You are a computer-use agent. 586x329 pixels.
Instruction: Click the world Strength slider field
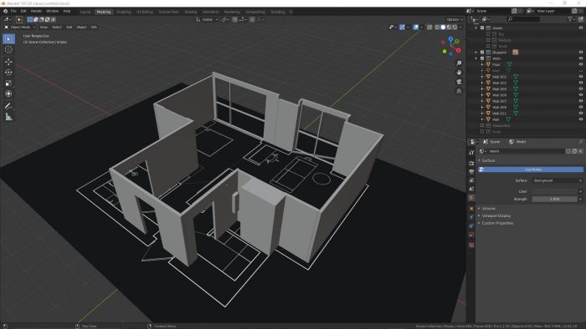coord(554,199)
